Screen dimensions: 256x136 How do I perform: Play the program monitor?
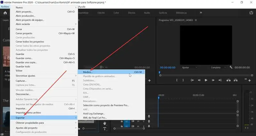[206, 80]
